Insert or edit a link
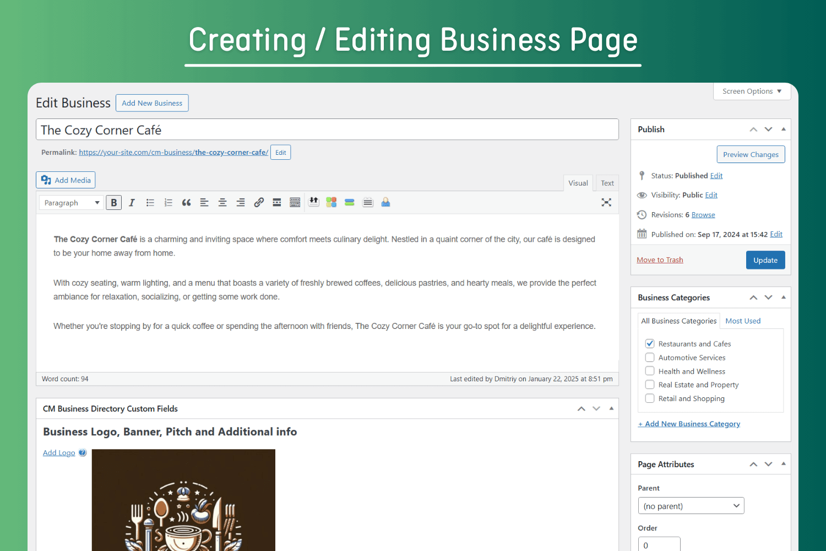826x551 pixels. coord(259,203)
